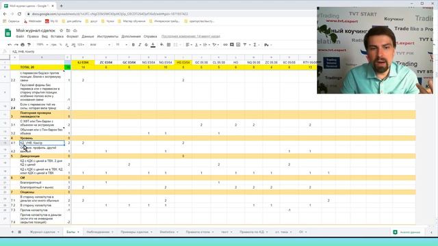Move document using folder icon

tap(68, 30)
